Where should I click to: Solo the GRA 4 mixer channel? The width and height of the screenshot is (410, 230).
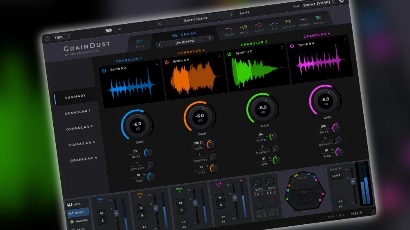[221, 205]
